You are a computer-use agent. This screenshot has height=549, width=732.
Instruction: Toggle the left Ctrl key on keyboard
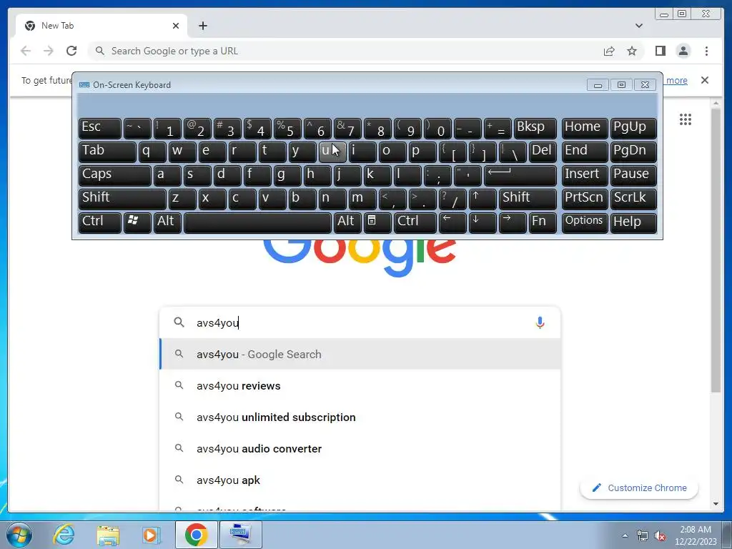coord(100,222)
